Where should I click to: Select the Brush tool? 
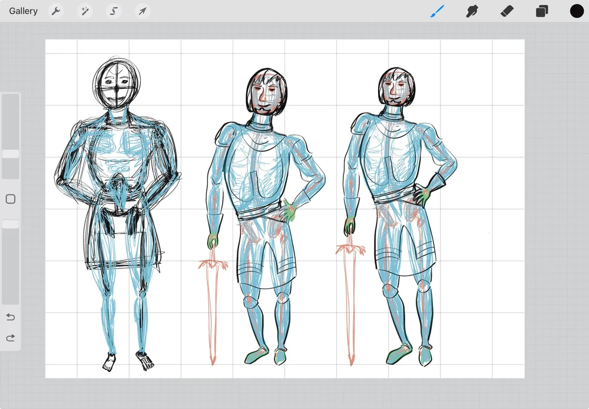pos(437,11)
